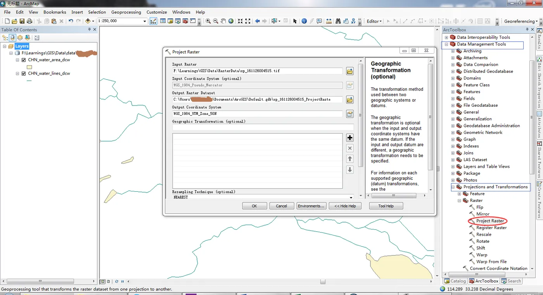Toggle CHN_water_area_dcw layer visibility

click(24, 60)
